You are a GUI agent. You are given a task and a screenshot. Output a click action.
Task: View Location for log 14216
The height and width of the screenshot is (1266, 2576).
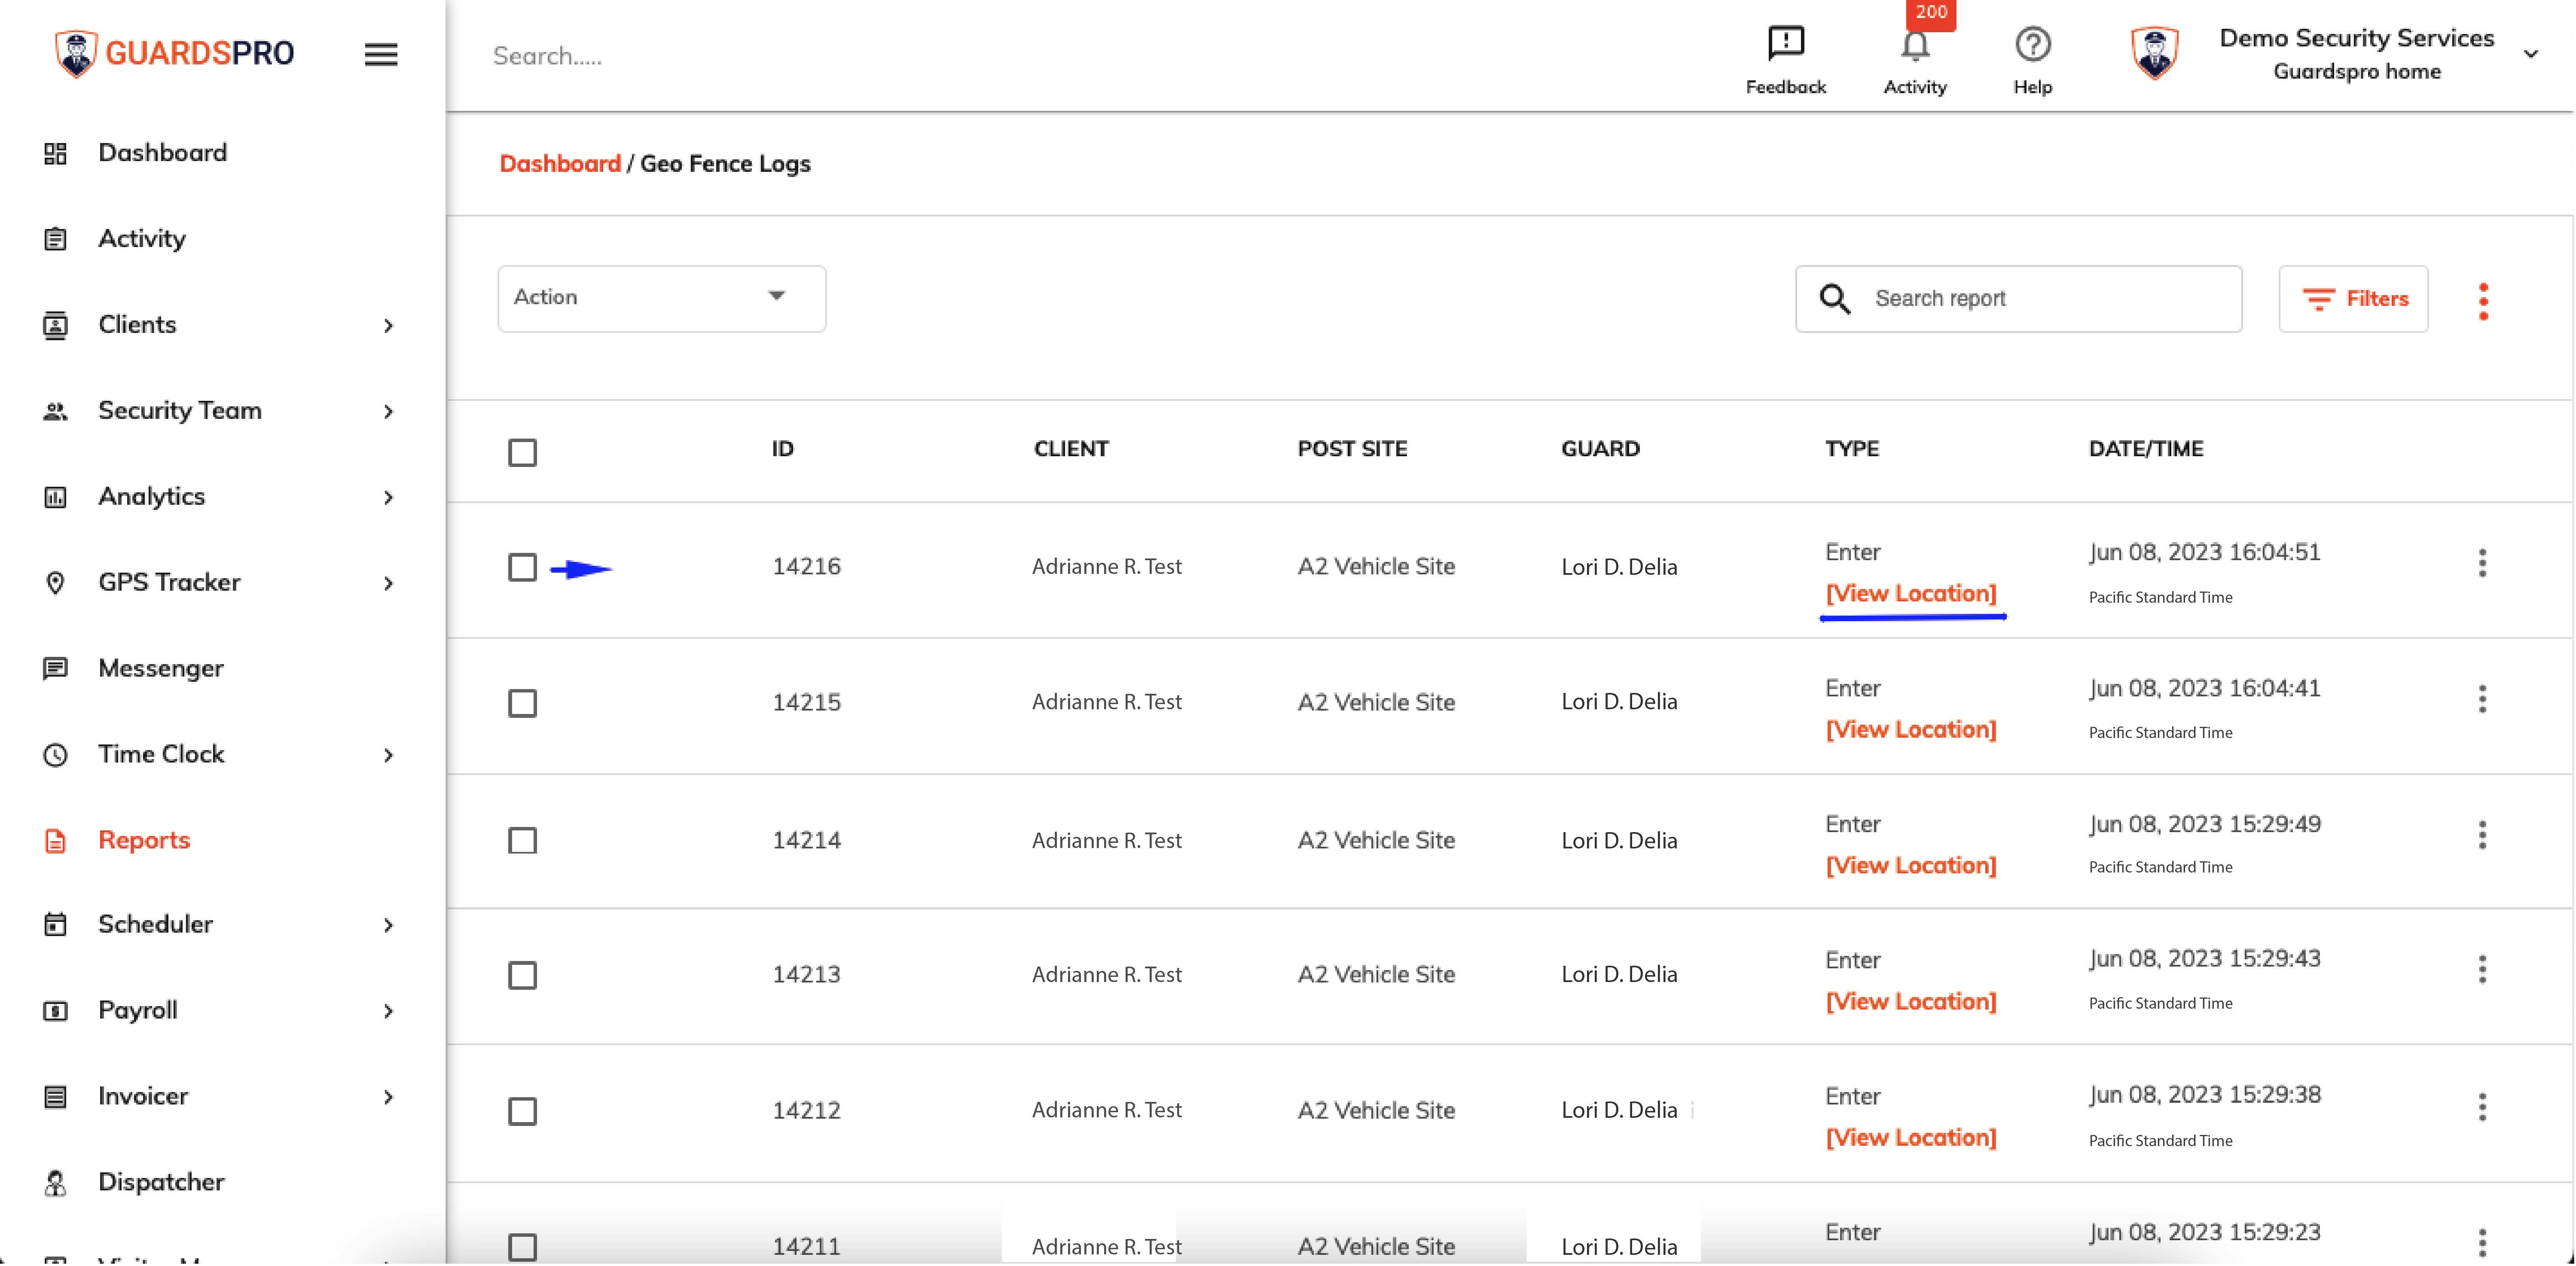click(1910, 594)
